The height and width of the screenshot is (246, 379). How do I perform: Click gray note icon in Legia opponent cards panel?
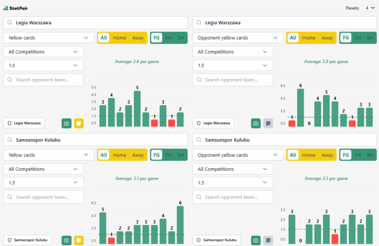coord(268,123)
